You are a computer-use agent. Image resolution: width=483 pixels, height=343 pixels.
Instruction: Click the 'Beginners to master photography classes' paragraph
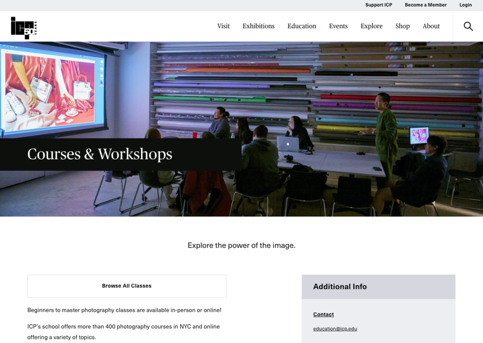(124, 310)
